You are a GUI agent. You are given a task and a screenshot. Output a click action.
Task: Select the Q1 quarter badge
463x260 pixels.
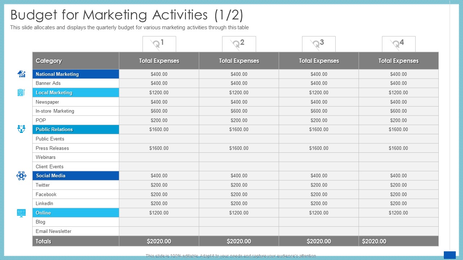[159, 44]
